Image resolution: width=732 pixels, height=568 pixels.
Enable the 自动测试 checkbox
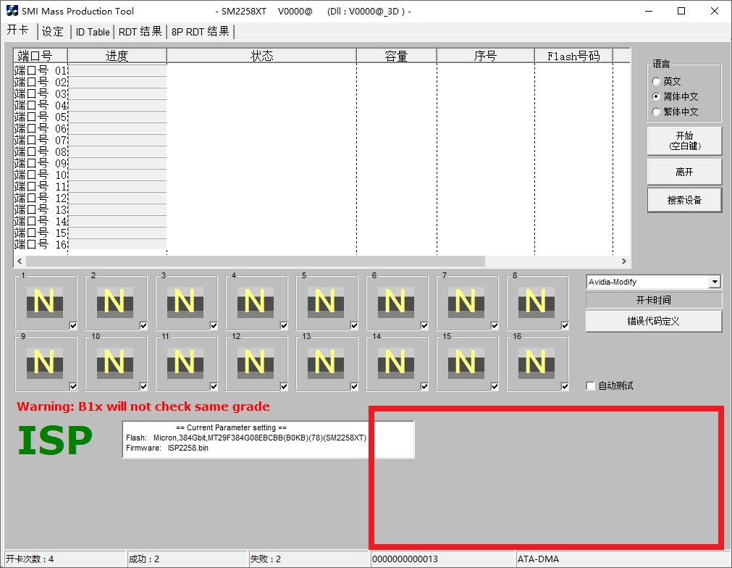pyautogui.click(x=590, y=386)
